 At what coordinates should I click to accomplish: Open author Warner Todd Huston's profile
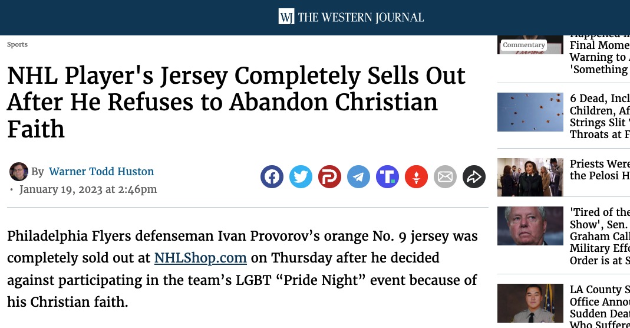101,172
